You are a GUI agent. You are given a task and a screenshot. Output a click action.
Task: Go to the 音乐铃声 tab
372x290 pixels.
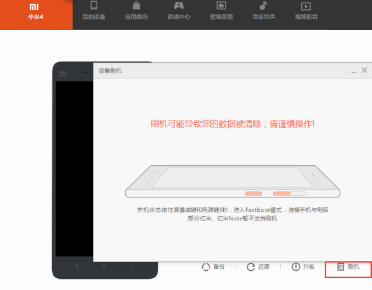coord(263,15)
